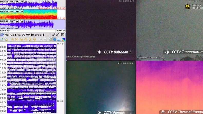The height and width of the screenshot is (114, 203).
Task: Click the helicorder trace at 19:30 row
Action: tap(31, 90)
